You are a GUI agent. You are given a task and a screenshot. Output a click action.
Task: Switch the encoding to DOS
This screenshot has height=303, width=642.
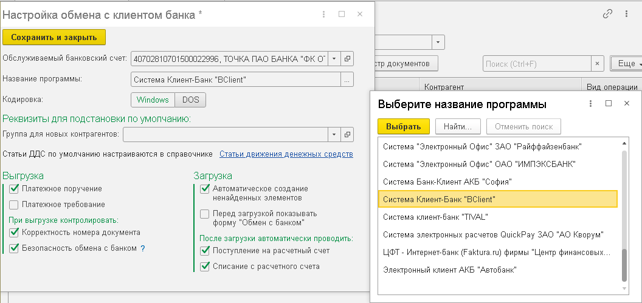(191, 100)
